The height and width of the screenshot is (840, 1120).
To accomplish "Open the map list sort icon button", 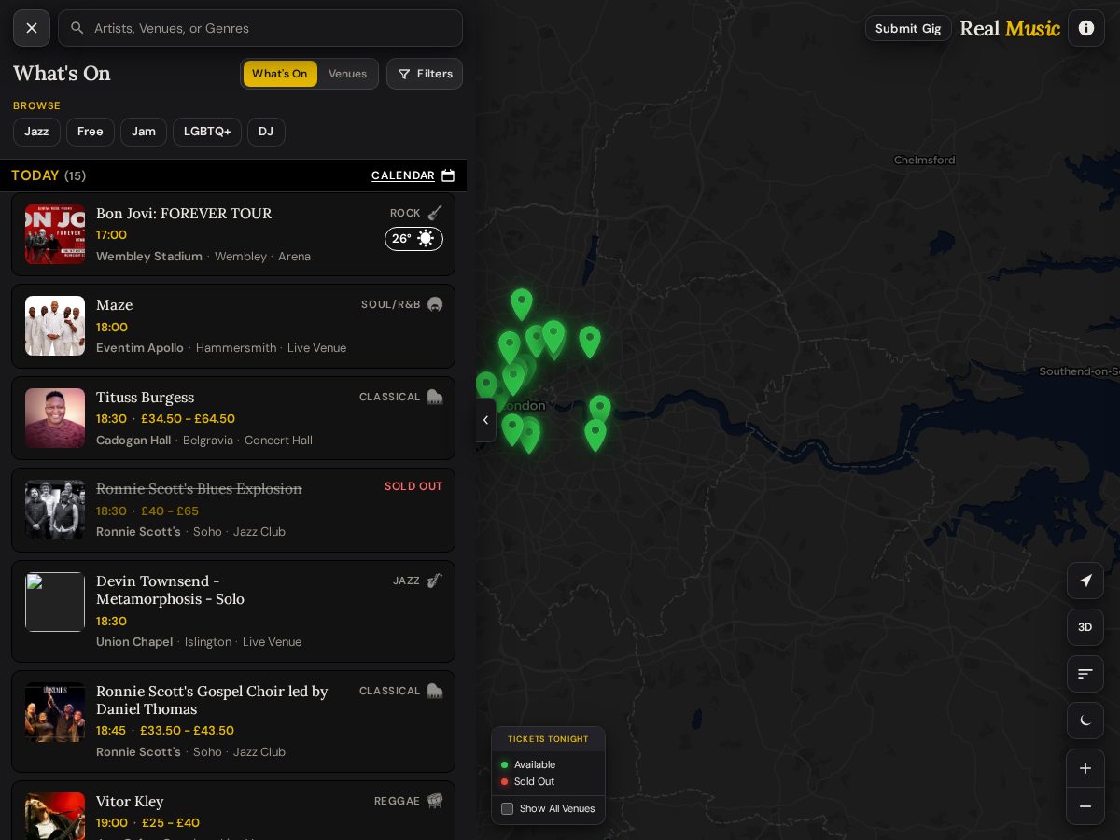I will tap(1085, 674).
